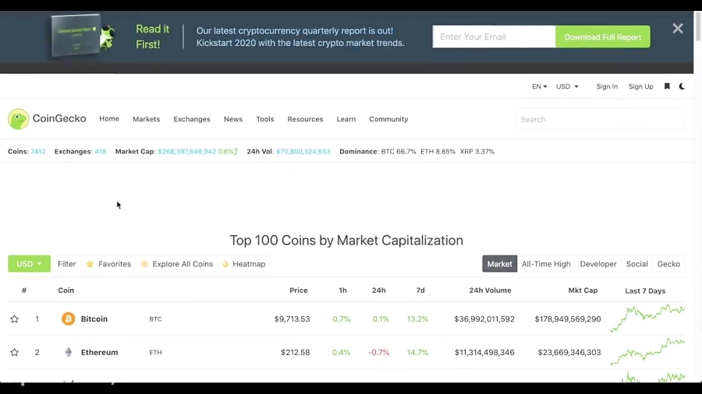Show Favorites coins list
Screen dimensions: 702x394
(x=108, y=264)
